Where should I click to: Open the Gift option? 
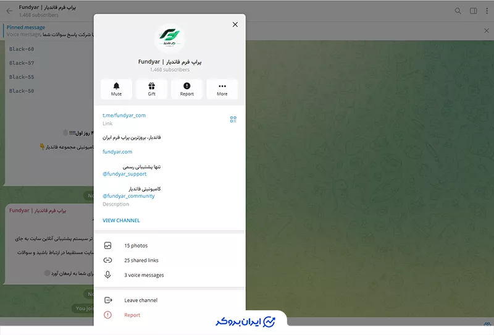point(151,89)
